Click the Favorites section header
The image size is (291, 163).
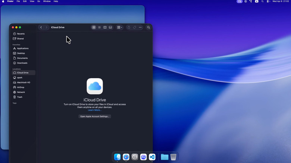point(16,45)
